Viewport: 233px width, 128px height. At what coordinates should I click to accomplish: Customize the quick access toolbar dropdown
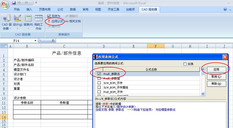pyautogui.click(x=36, y=3)
